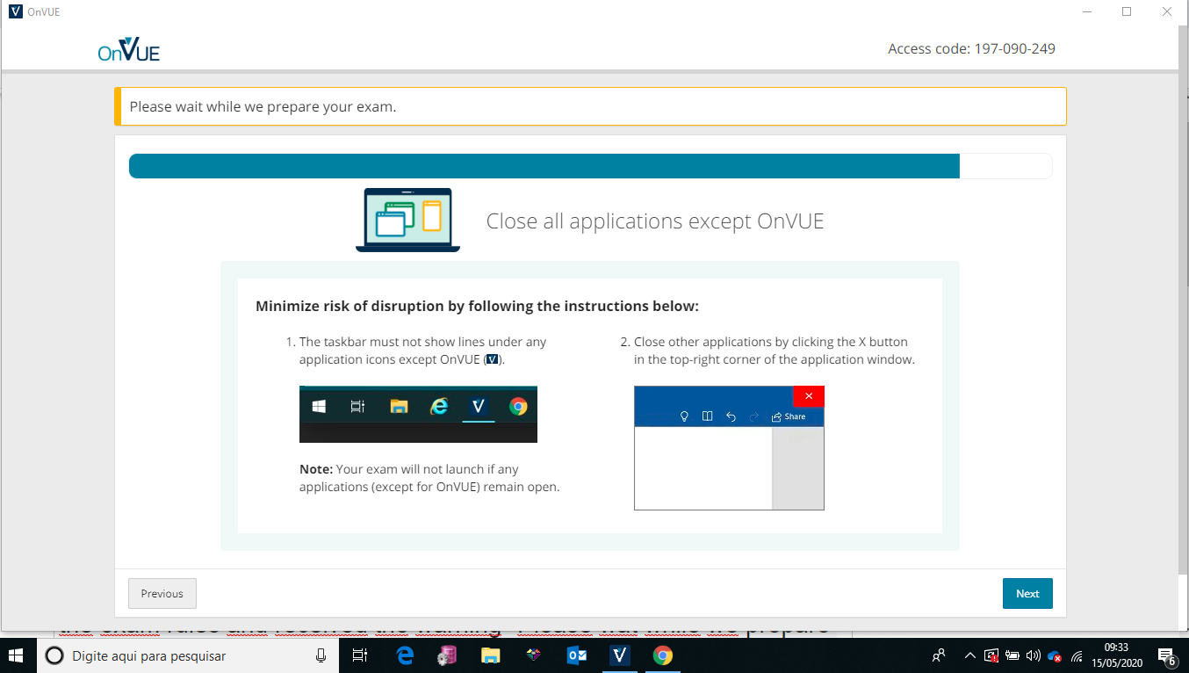The height and width of the screenshot is (673, 1189).
Task: Click the laptop applications illustration icon
Action: click(x=408, y=221)
